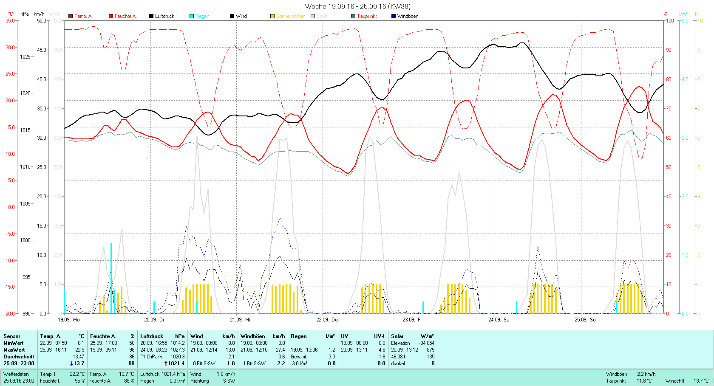The image size is (714, 386).
Task: Click the minimum pressure value 1014.2
Action: point(178,343)
